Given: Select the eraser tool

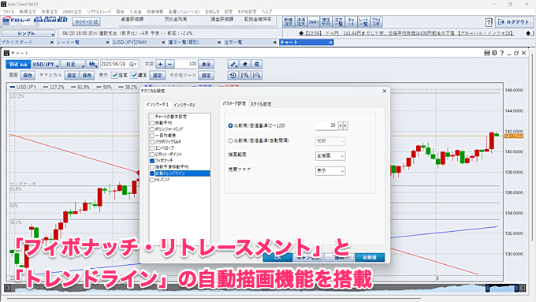Looking at the screenshot, I should pyautogui.click(x=245, y=65).
